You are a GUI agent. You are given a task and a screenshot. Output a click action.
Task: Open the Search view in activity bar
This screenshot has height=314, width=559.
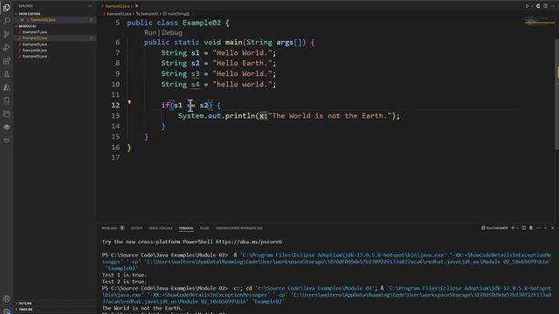click(x=6, y=21)
